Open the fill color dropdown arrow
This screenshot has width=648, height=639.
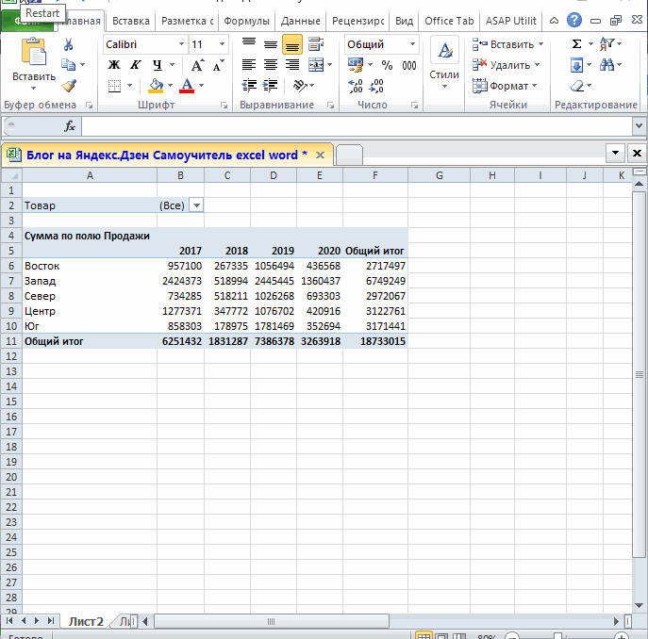171,86
